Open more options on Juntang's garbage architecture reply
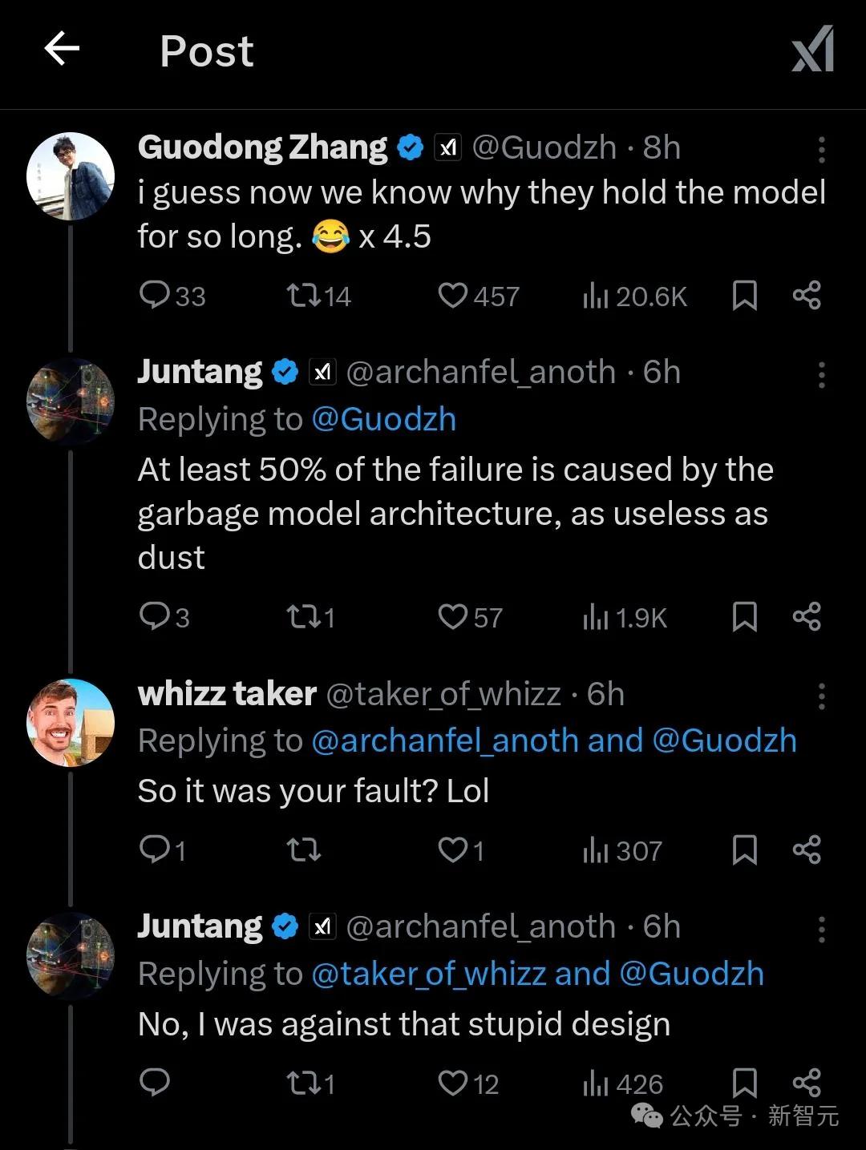 point(821,374)
